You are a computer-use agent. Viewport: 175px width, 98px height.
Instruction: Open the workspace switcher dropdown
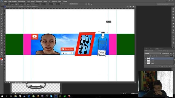[165, 4]
